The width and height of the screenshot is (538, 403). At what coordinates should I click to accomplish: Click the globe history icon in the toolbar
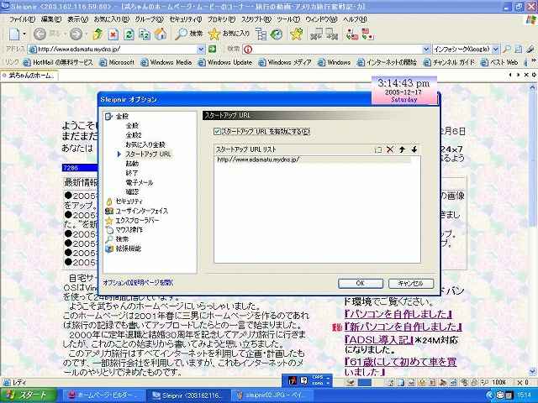coord(277,34)
